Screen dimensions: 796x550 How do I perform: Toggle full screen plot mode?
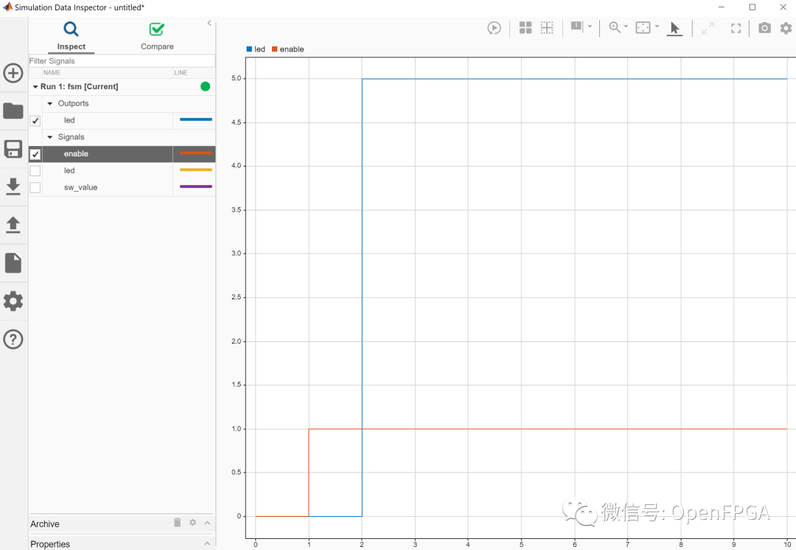pyautogui.click(x=736, y=29)
